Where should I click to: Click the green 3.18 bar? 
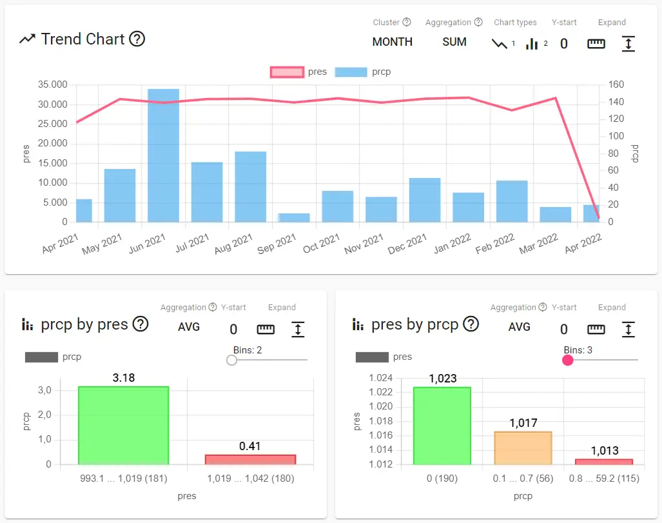pos(123,426)
